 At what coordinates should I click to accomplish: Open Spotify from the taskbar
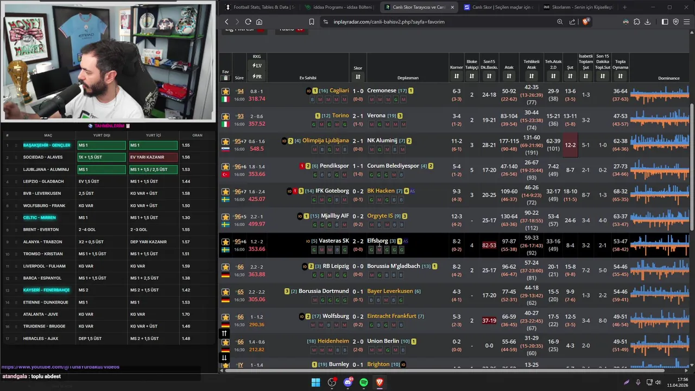click(364, 382)
